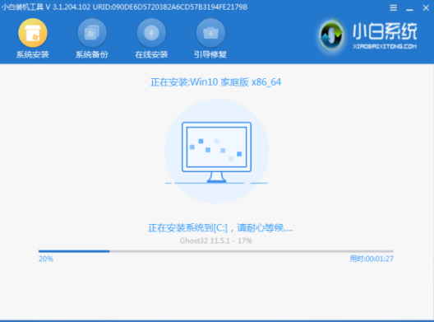434x322 pixels.
Task: Click the installation progress bar
Action: pyautogui.click(x=216, y=251)
